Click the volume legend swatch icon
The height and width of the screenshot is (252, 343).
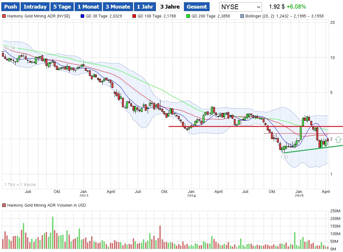[x=4, y=205]
